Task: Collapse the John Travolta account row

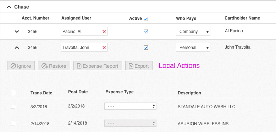Action: point(17,48)
